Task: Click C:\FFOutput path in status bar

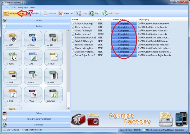Action: (x=13, y=130)
